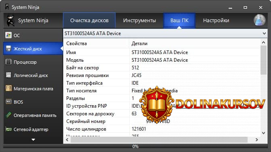The width and height of the screenshot is (271, 152).
Task: Open the OS section icon in the sidebar
Action: (8, 35)
